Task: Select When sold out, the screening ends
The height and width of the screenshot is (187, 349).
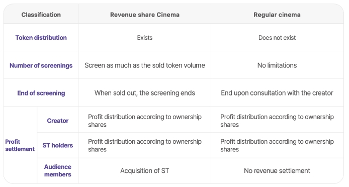Action: tap(145, 93)
